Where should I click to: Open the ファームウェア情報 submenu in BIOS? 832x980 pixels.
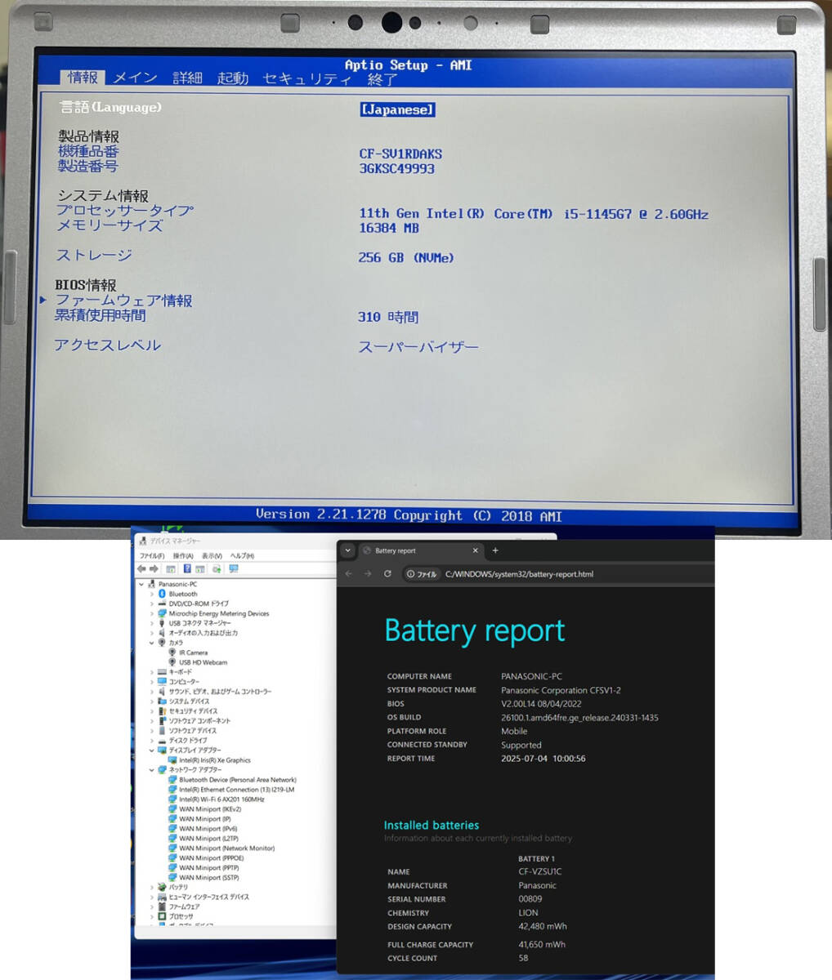(x=123, y=301)
